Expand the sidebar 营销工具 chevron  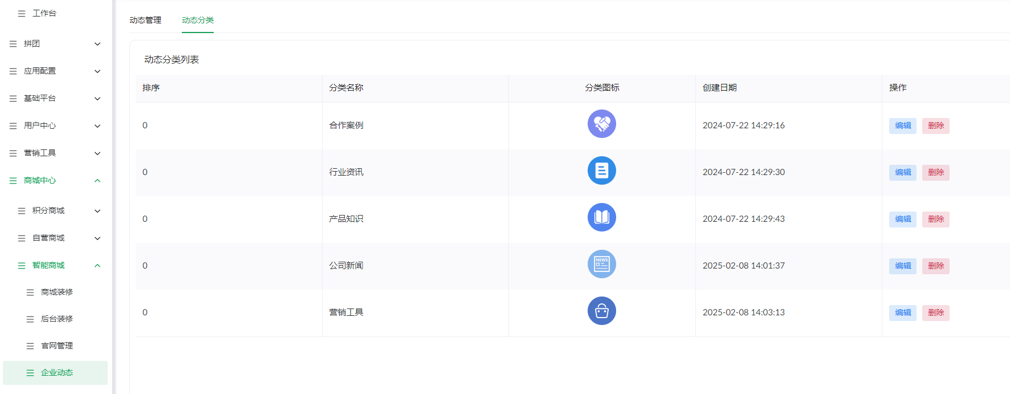[97, 153]
